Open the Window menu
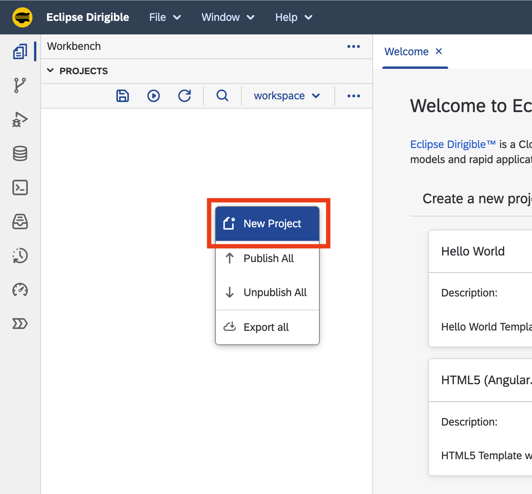This screenshot has width=532, height=494. pyautogui.click(x=228, y=17)
